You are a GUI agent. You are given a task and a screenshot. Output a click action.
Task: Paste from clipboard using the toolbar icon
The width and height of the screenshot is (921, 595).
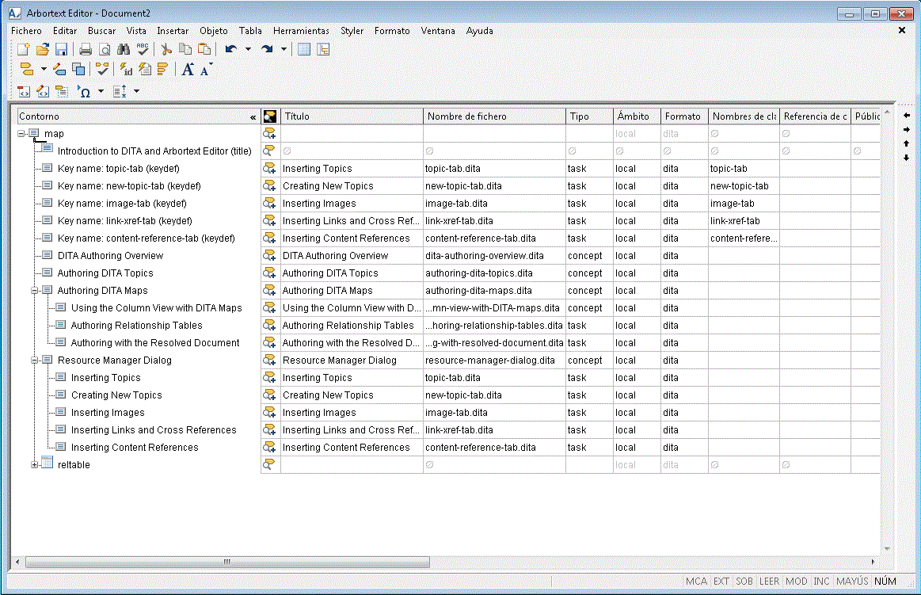coord(204,49)
